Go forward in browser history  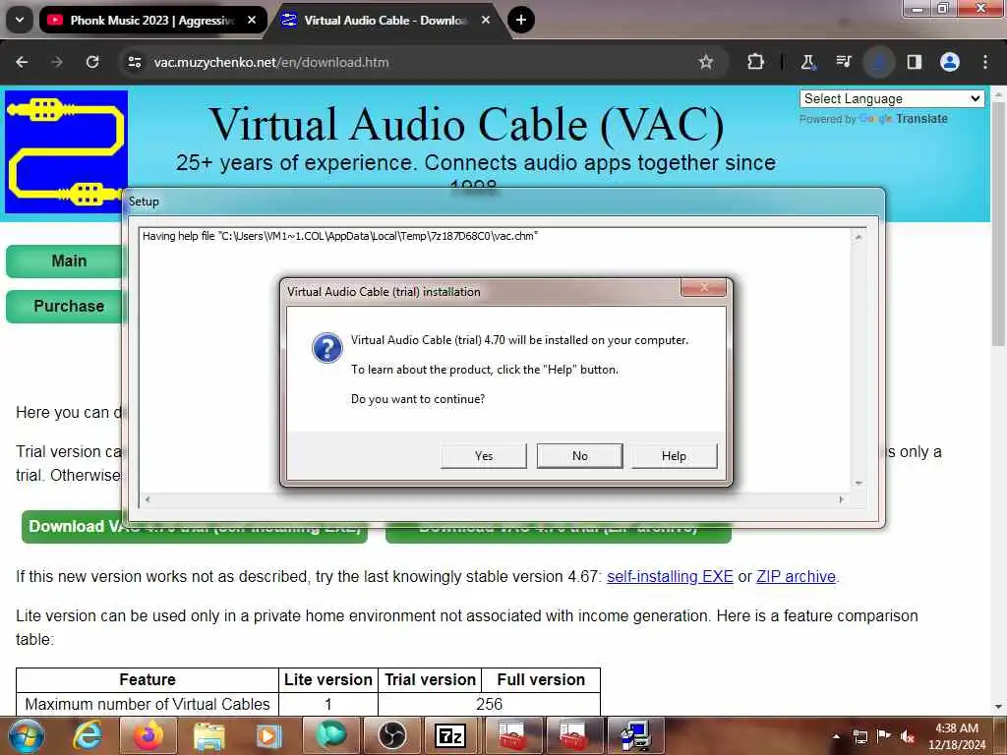pos(57,62)
